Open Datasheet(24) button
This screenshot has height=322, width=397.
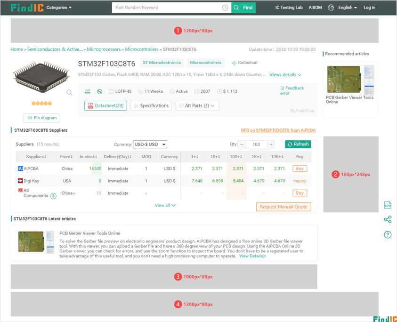pos(105,105)
